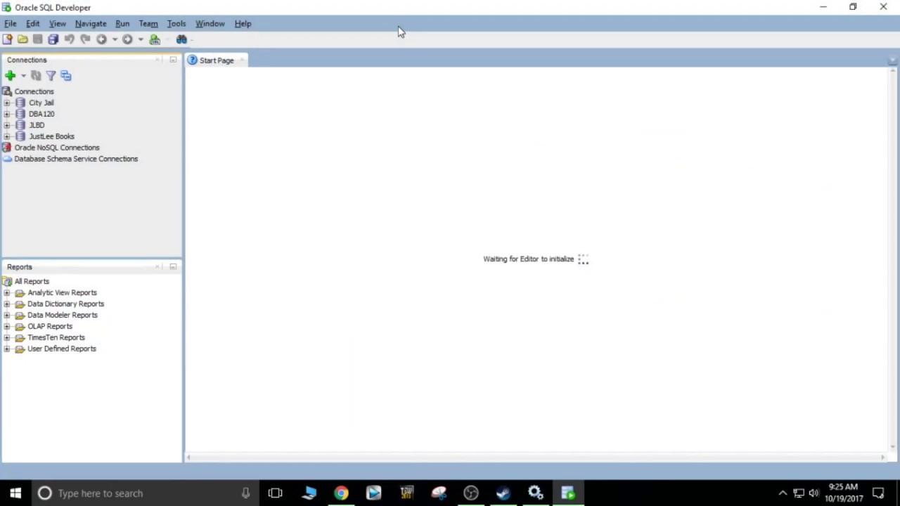Click the taskbar clock showing 9:25 AM

843,493
